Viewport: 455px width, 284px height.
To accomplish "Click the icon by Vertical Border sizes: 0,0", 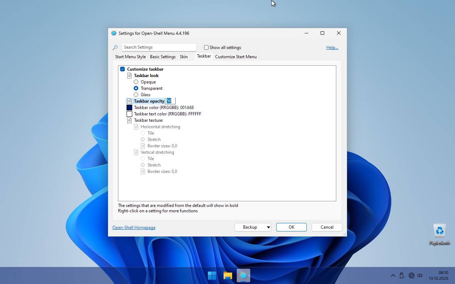I will pyautogui.click(x=143, y=171).
